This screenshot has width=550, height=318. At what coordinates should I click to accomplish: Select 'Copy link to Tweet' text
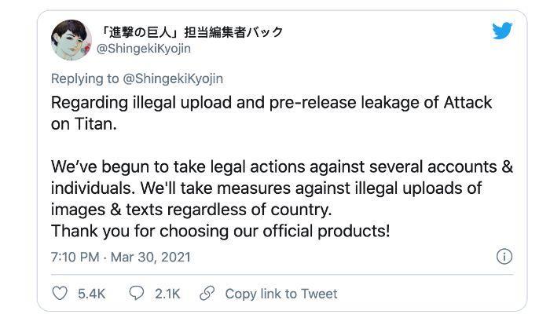coord(280,294)
